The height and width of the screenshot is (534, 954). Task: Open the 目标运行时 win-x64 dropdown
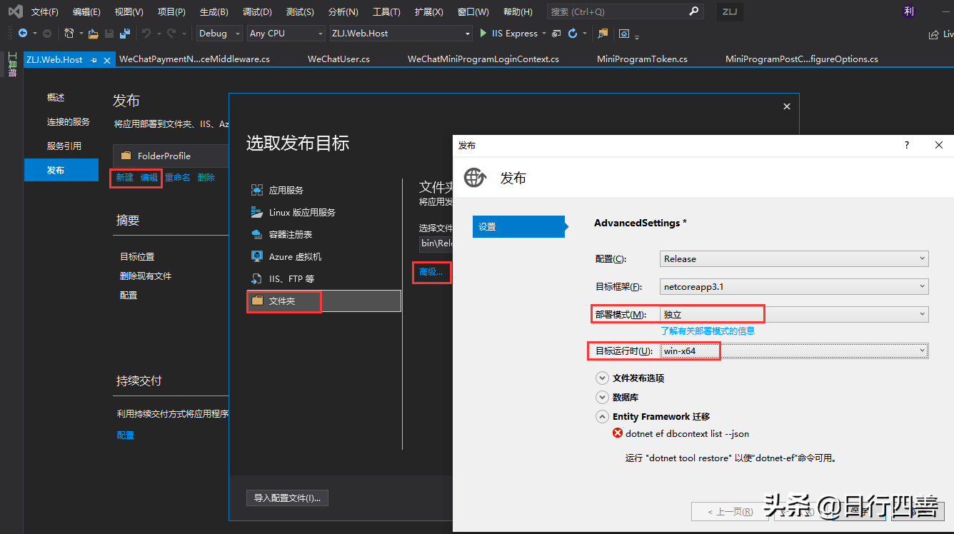point(794,351)
